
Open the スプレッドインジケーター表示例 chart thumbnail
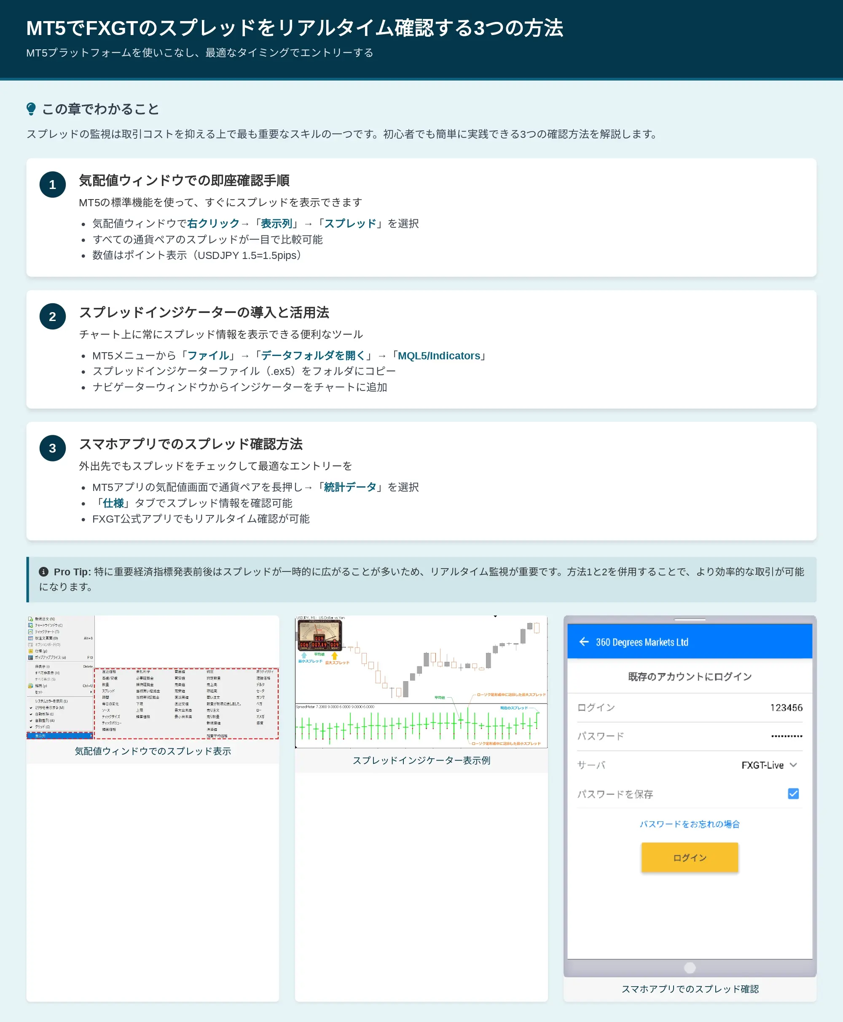click(421, 682)
